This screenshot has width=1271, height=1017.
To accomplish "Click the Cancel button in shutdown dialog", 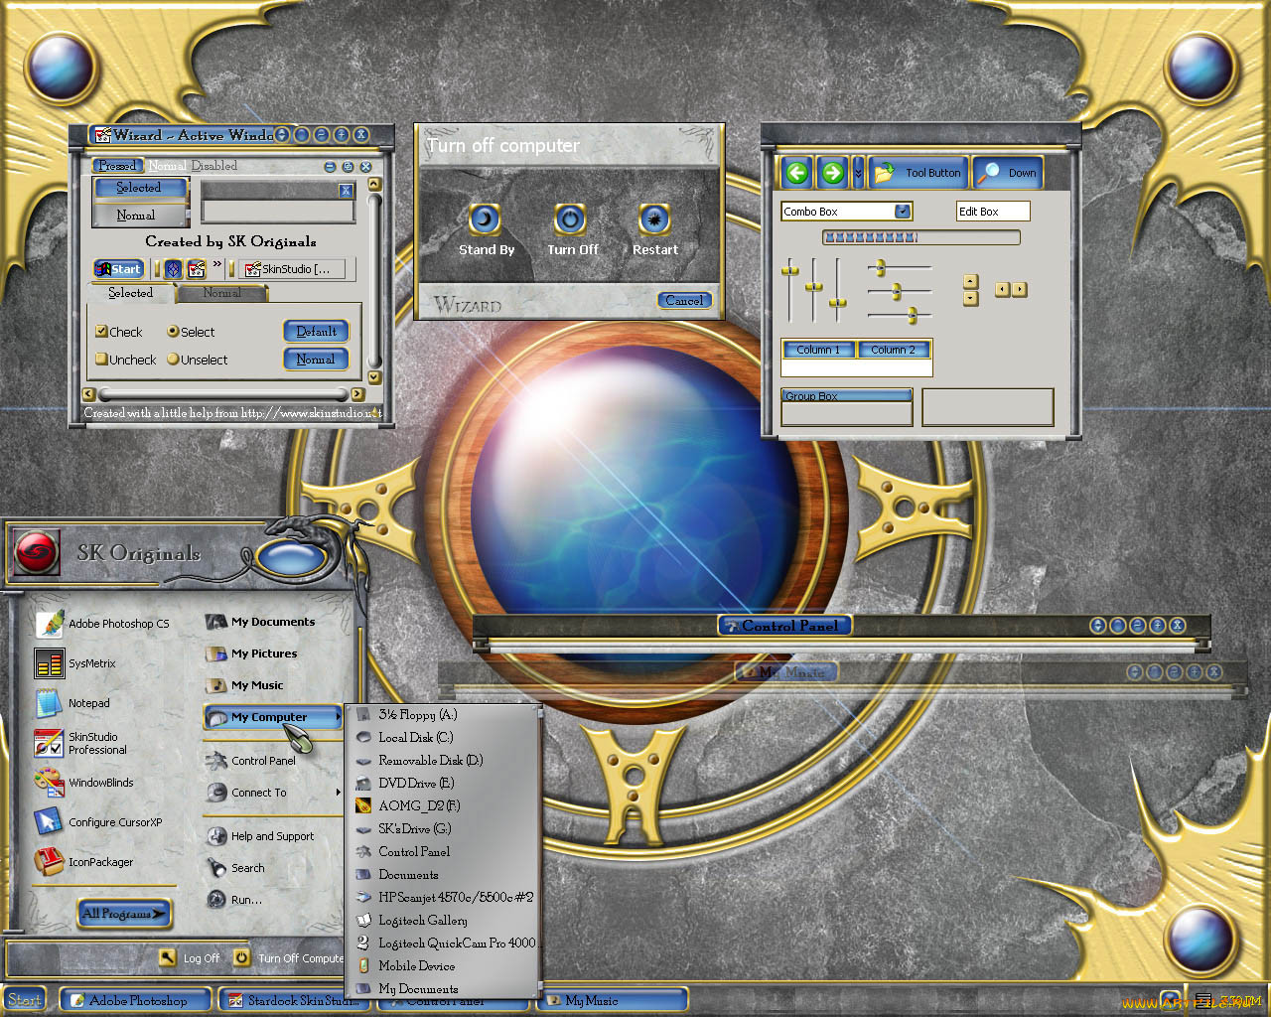I will [x=684, y=300].
